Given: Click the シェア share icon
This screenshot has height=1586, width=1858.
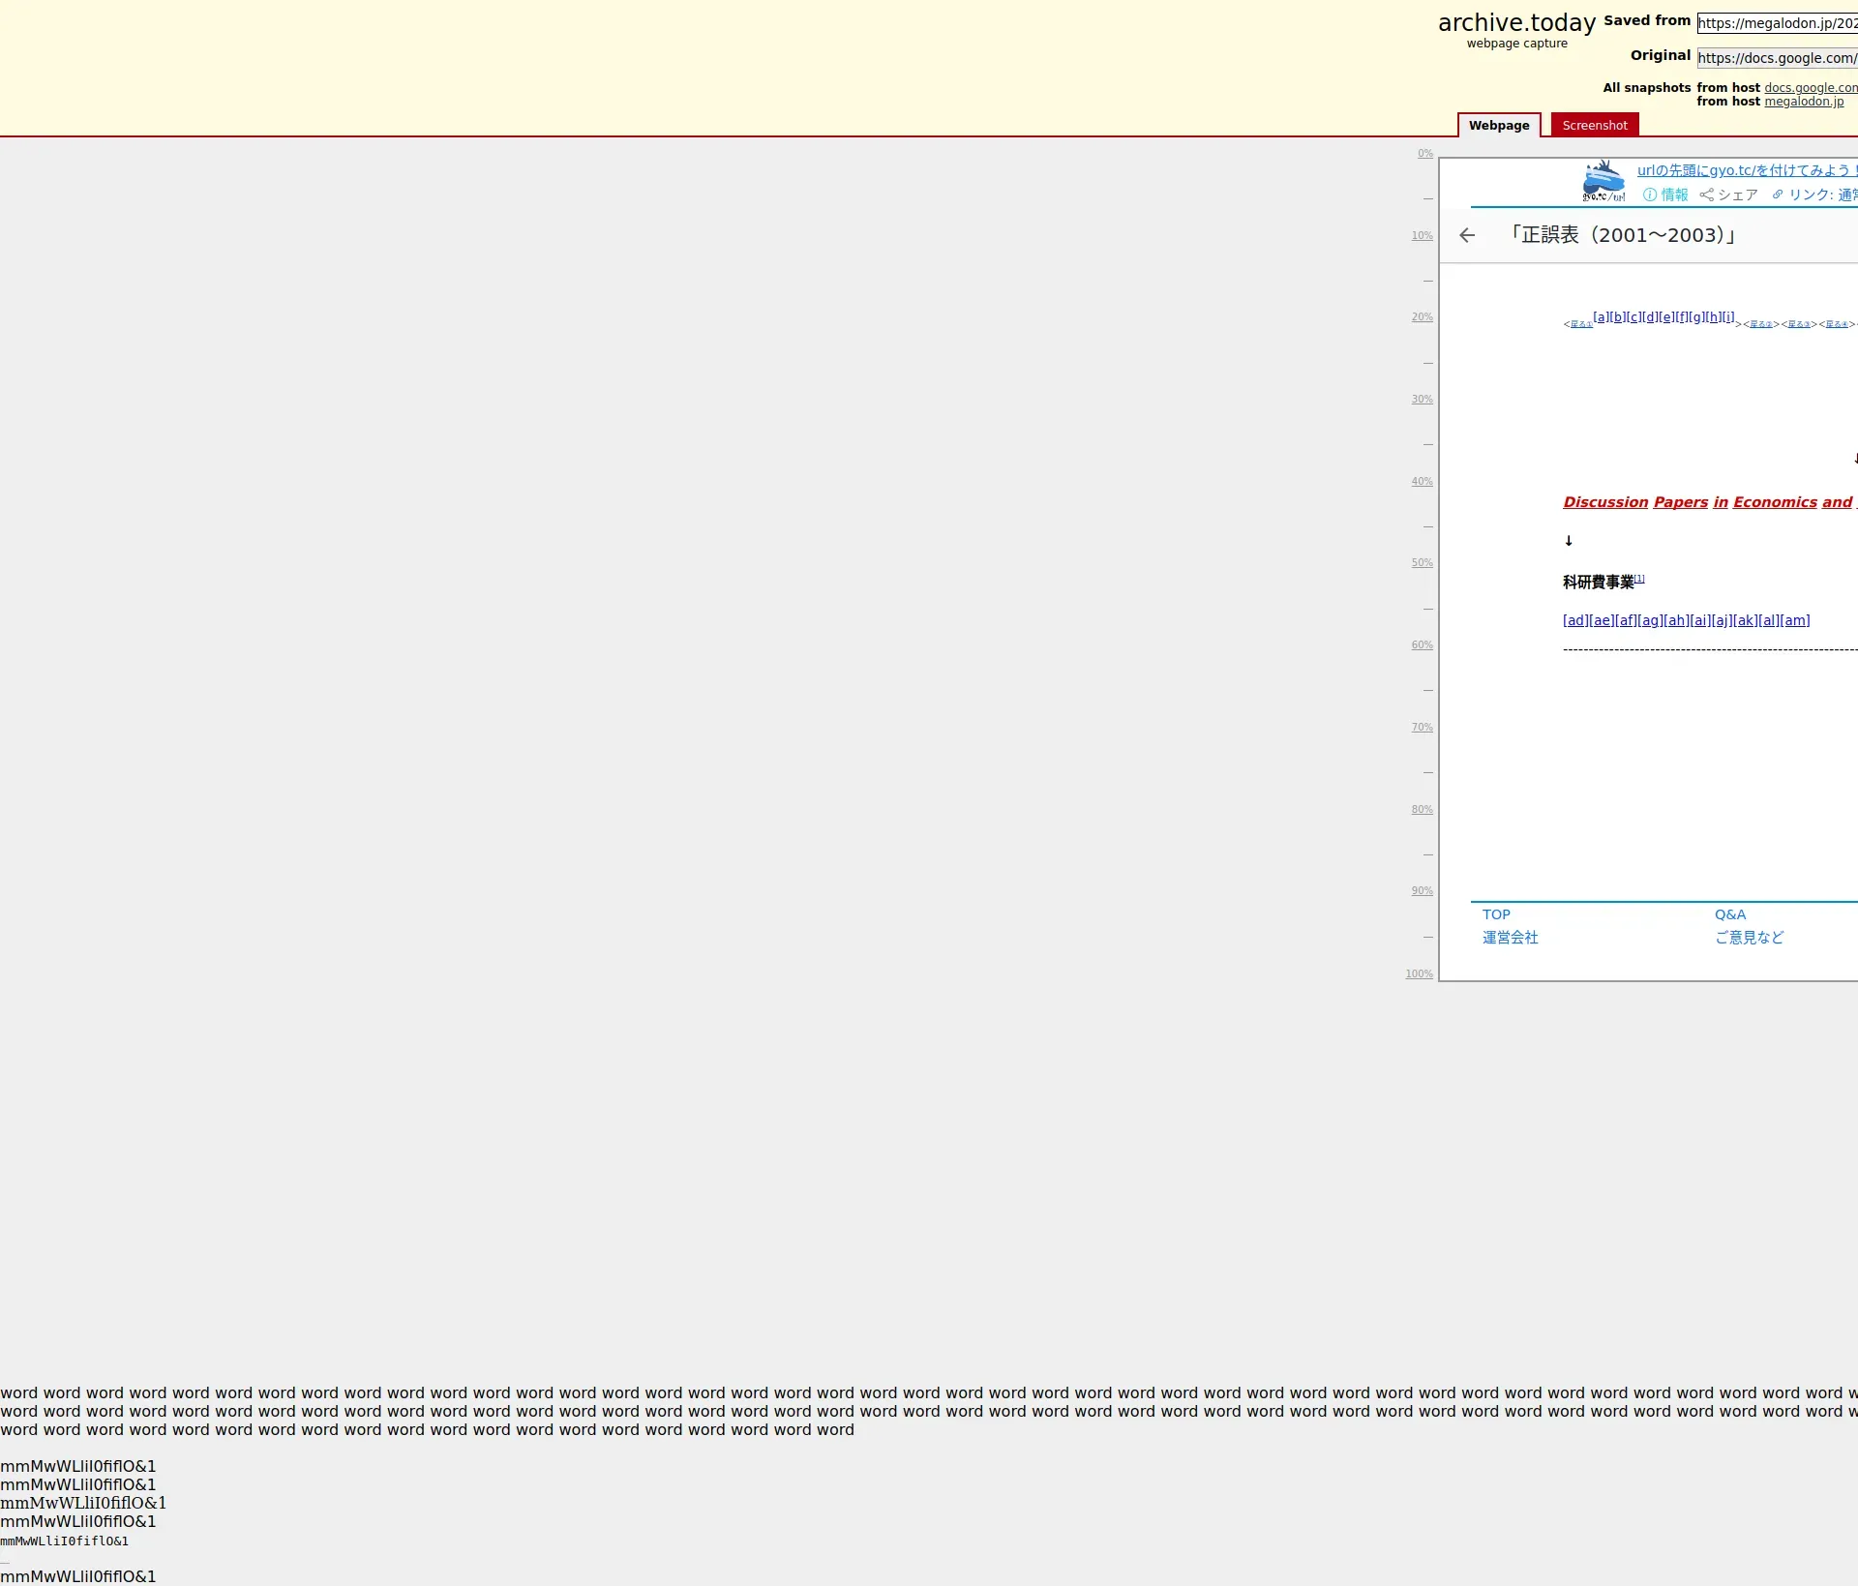Looking at the screenshot, I should click(x=1707, y=195).
